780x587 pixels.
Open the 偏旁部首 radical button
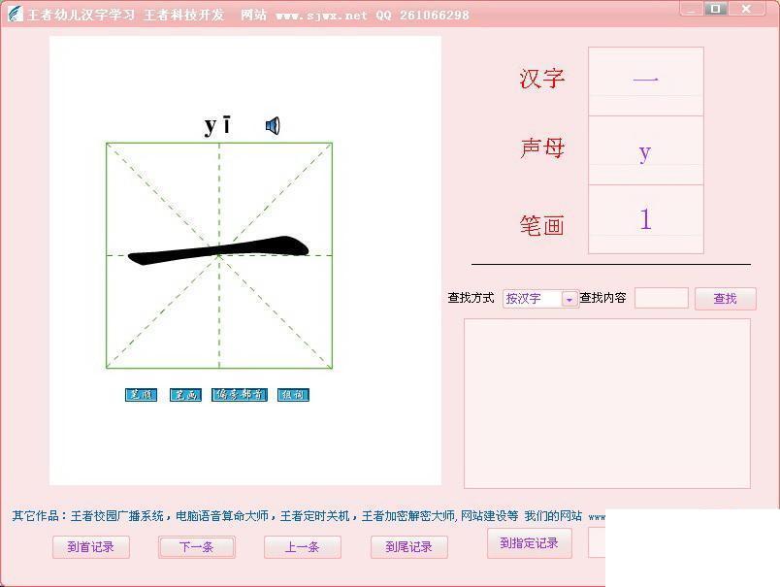(x=240, y=395)
